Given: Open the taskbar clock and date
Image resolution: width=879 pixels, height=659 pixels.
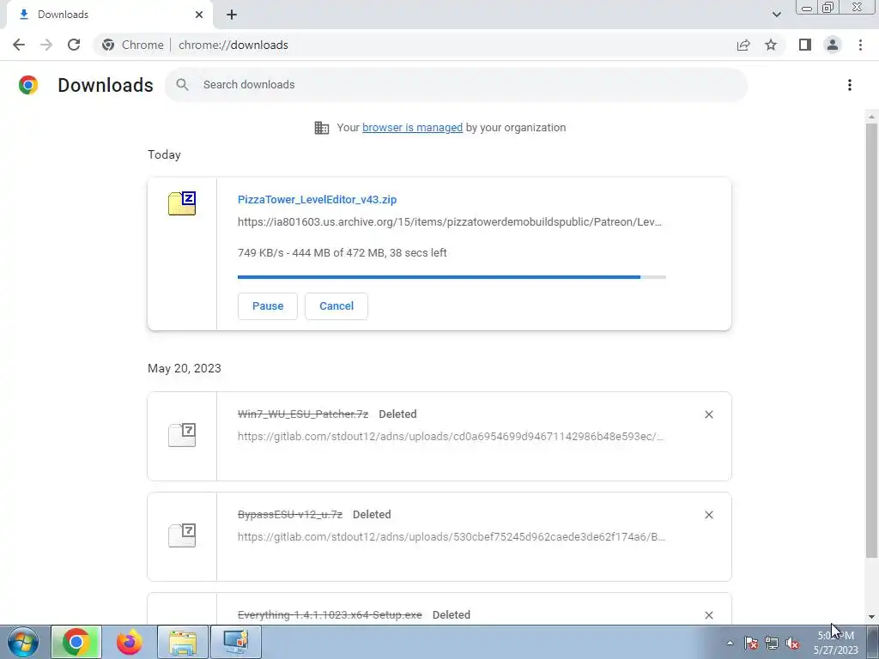Looking at the screenshot, I should (x=836, y=643).
